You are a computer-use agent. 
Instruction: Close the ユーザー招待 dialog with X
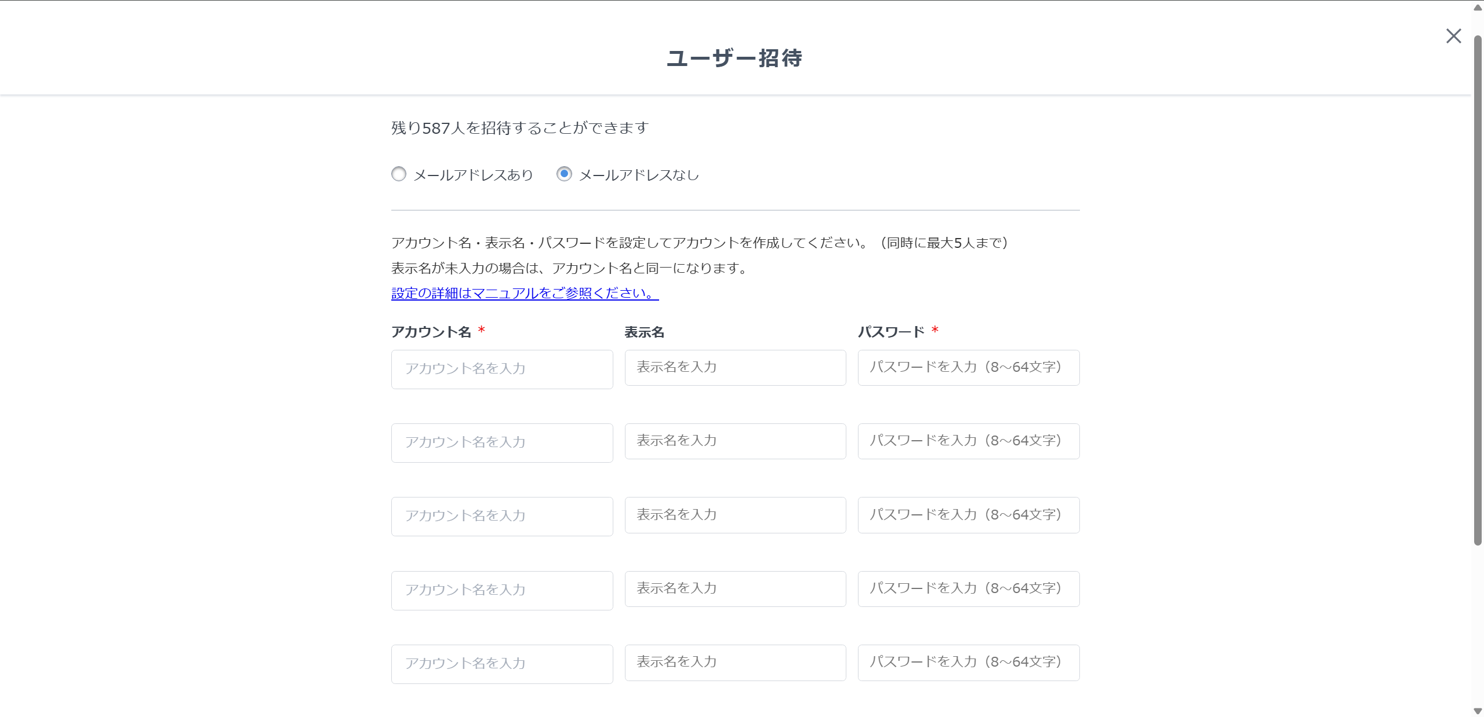(1453, 36)
